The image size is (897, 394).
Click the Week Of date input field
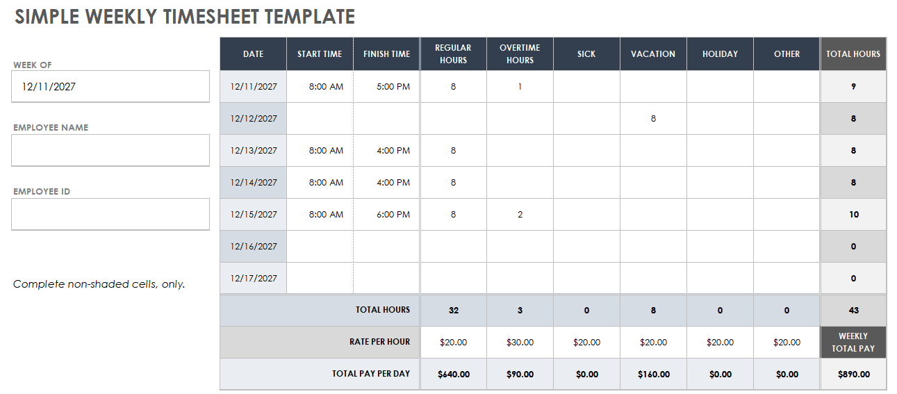pos(110,87)
